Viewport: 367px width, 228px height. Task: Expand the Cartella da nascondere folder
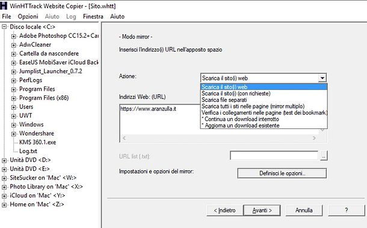click(x=14, y=54)
